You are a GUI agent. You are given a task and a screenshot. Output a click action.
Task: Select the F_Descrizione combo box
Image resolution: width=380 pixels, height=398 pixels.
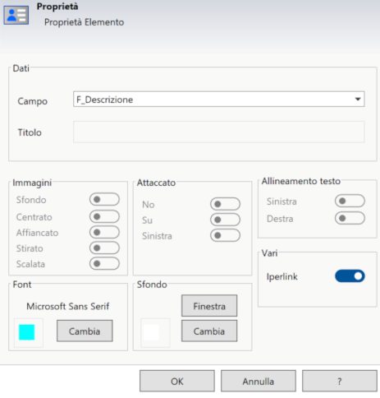(218, 99)
